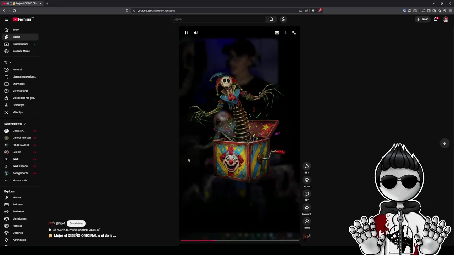Dislike the Short with thumbs down
This screenshot has width=454, height=255.
307,180
